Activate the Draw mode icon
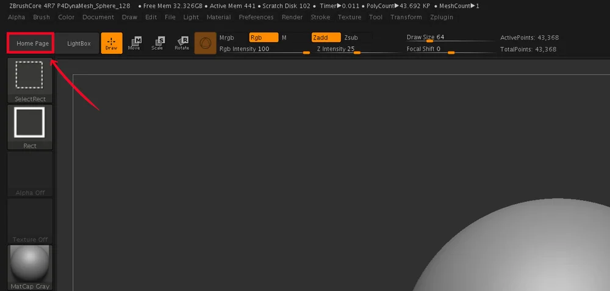 112,43
